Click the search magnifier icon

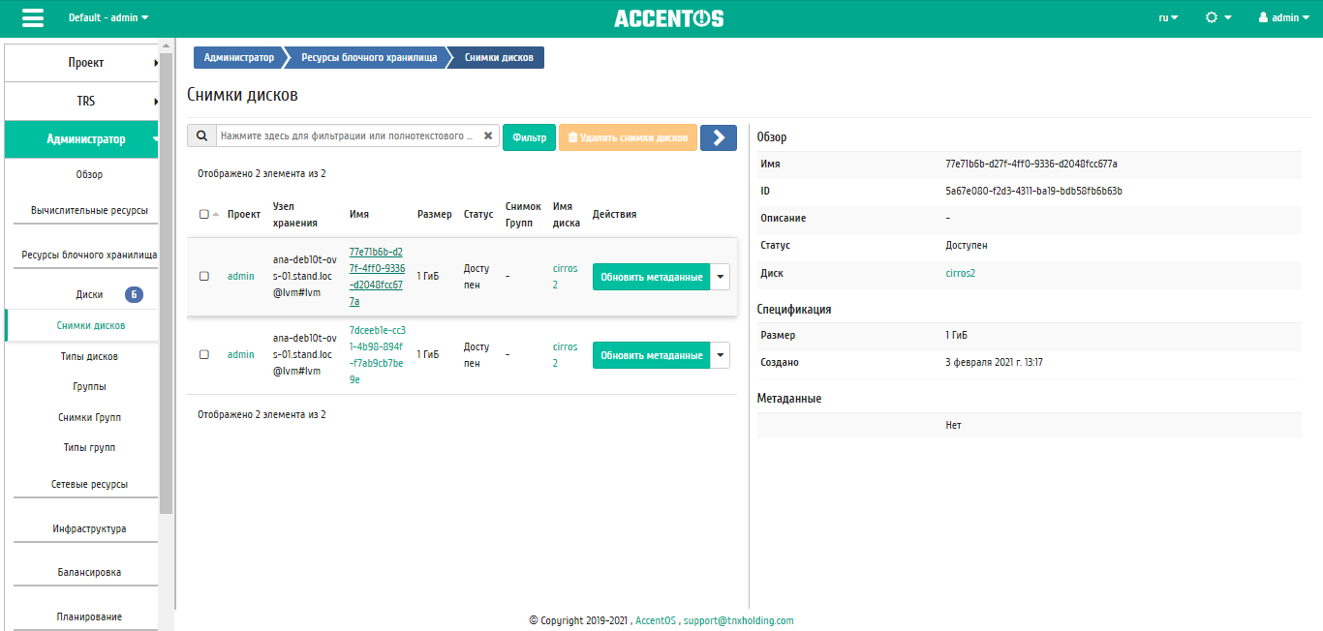coord(201,136)
